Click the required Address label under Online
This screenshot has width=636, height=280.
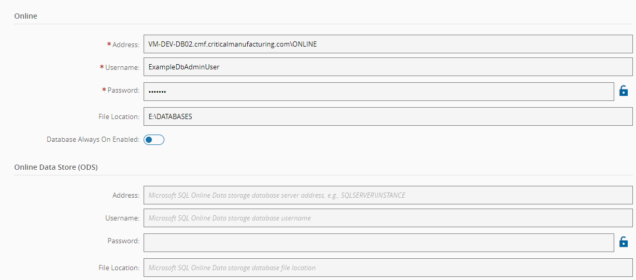point(125,45)
